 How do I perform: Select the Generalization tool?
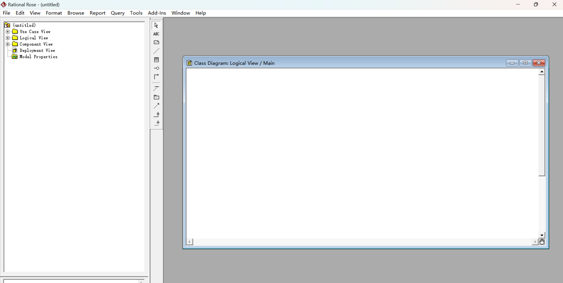coord(156,114)
